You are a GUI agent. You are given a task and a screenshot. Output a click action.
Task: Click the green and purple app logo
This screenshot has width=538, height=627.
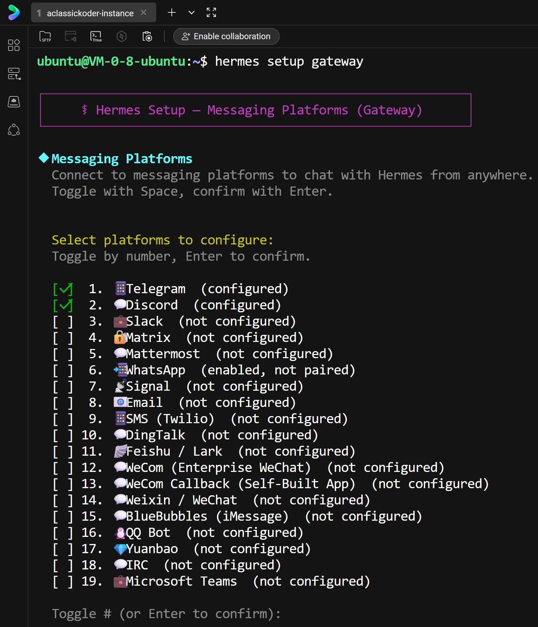coord(14,12)
